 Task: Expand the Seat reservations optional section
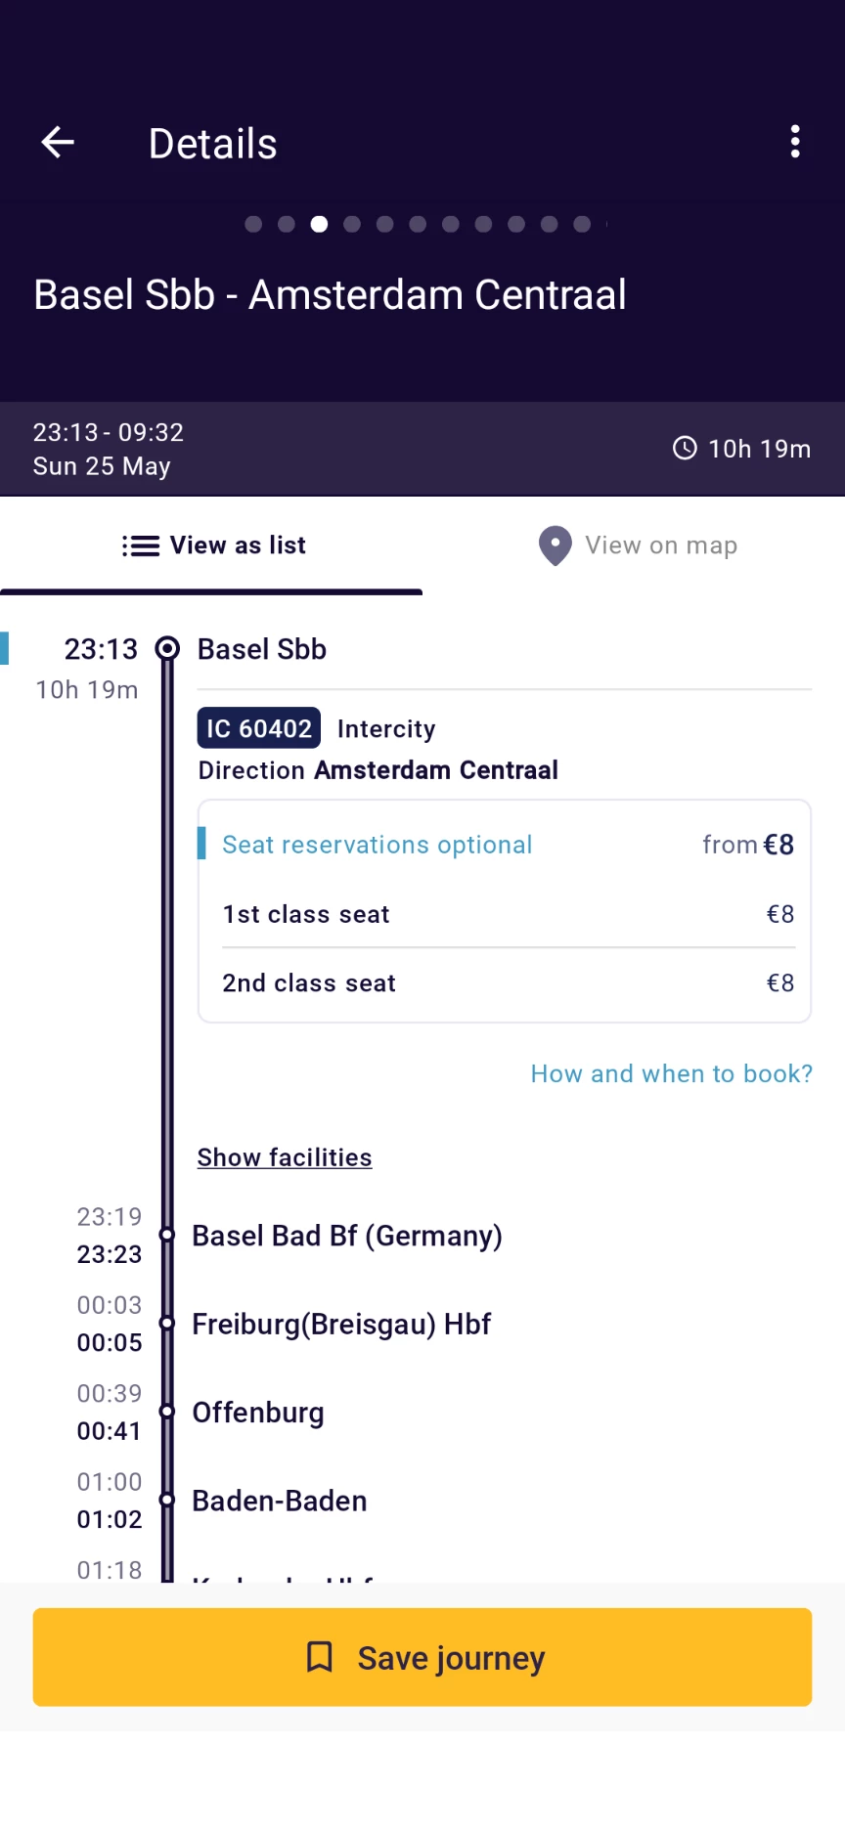pos(378,845)
